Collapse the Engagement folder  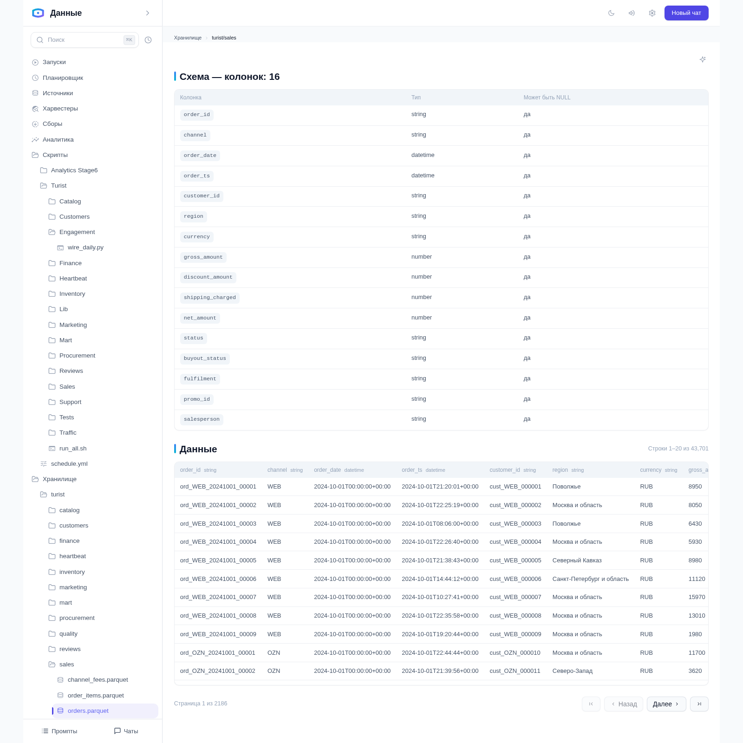[x=52, y=232]
